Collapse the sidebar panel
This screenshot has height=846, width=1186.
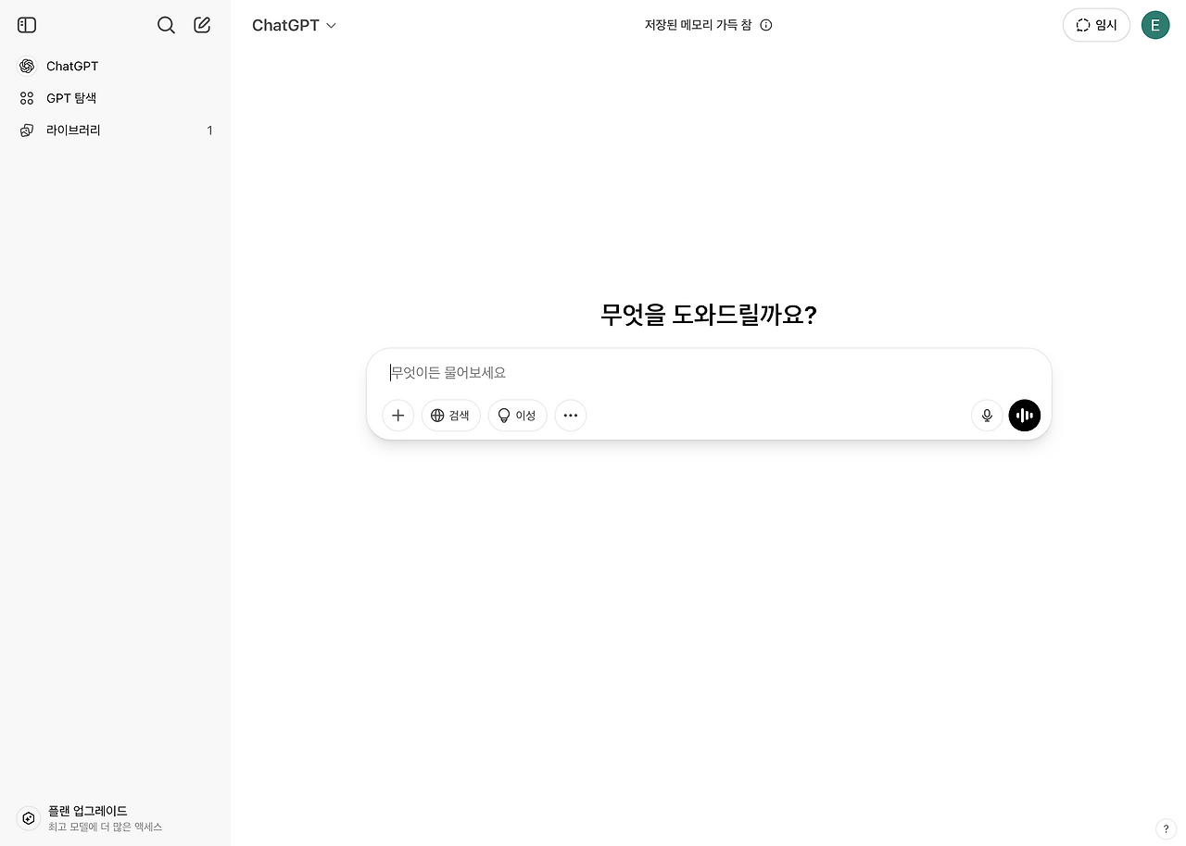click(x=26, y=25)
